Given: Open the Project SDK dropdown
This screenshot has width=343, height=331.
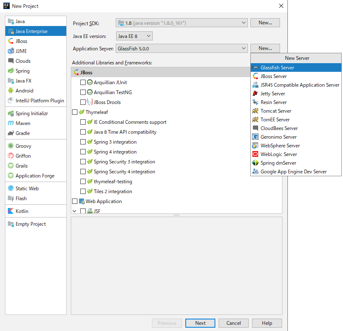Looking at the screenshot, I should click(182, 23).
